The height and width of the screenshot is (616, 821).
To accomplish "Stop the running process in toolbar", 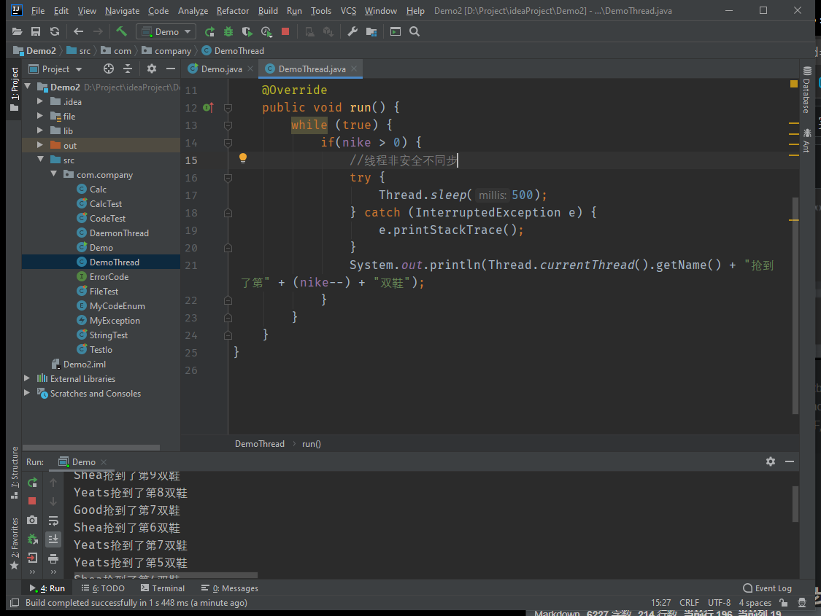I will (285, 32).
